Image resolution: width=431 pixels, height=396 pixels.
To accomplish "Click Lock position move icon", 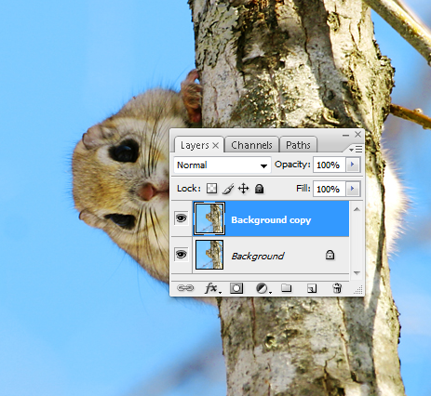I will (x=244, y=189).
